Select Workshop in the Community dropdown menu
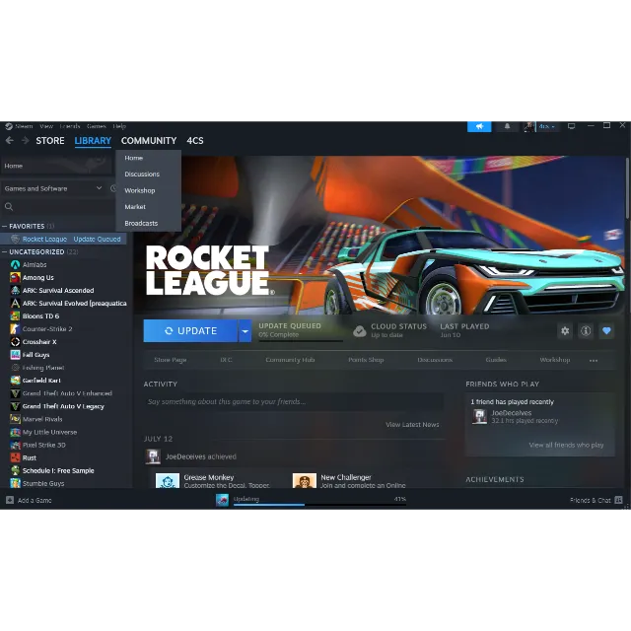Screen dimensions: 631x631 pos(140,190)
